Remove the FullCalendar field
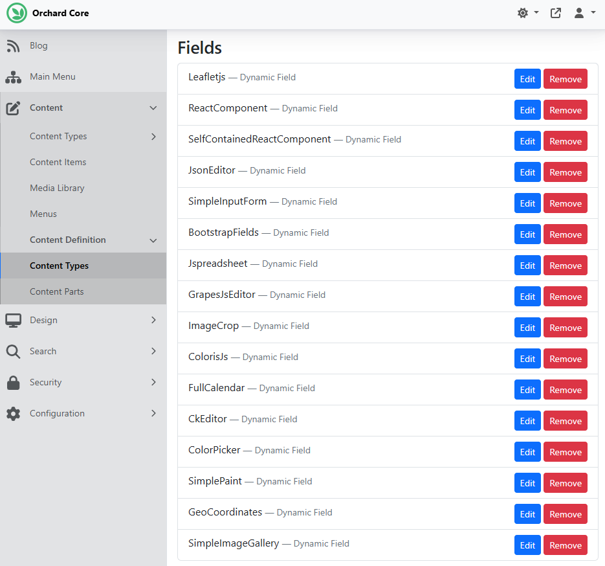This screenshot has height=566, width=605. click(x=566, y=390)
